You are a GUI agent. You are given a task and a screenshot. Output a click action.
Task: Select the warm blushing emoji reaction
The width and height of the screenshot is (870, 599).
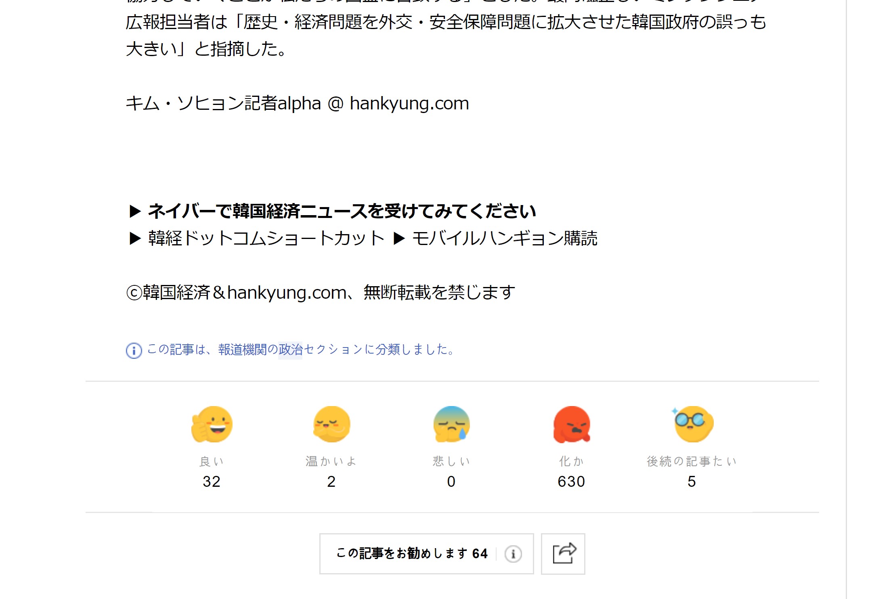click(x=331, y=424)
